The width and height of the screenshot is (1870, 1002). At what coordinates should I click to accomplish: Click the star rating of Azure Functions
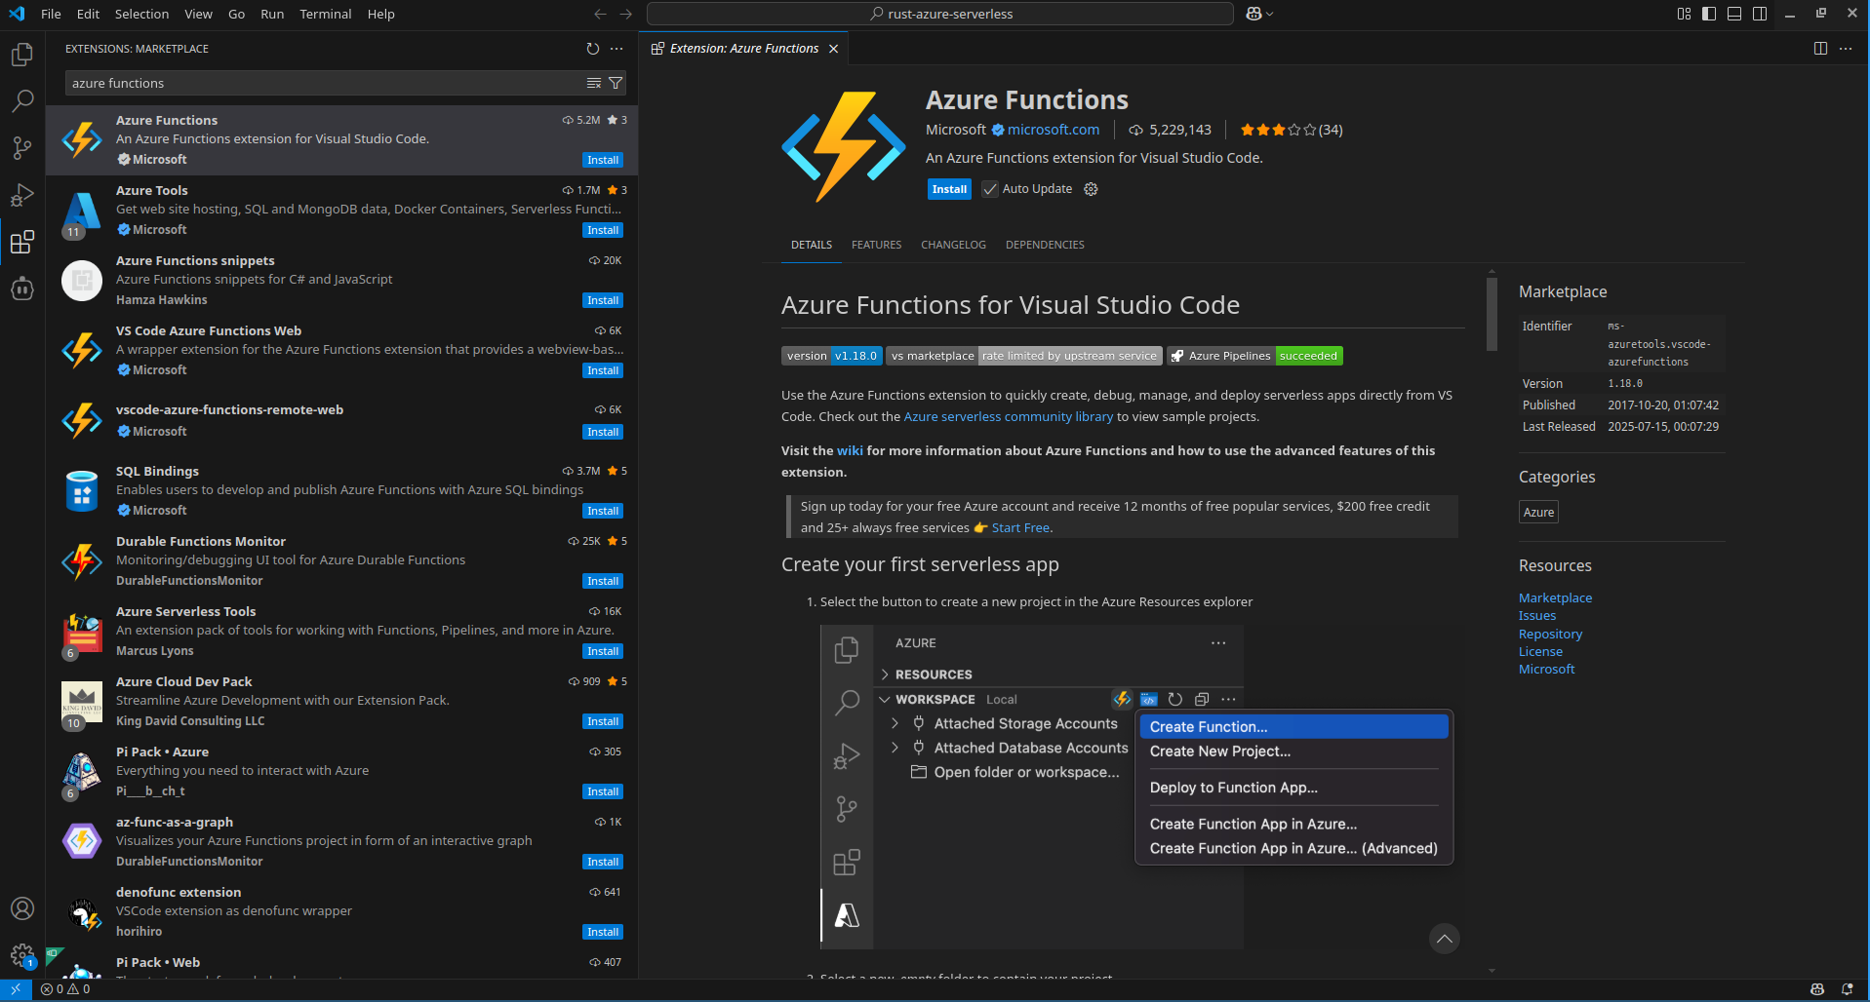click(x=1291, y=130)
